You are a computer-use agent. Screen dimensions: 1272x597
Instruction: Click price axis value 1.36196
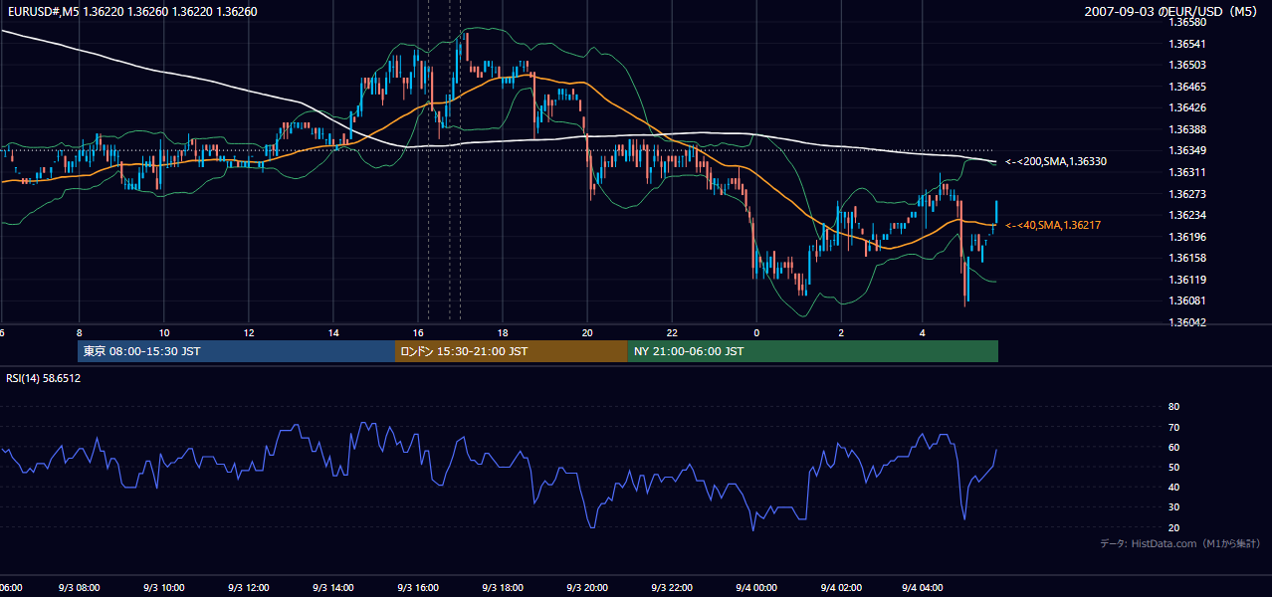tap(1186, 237)
